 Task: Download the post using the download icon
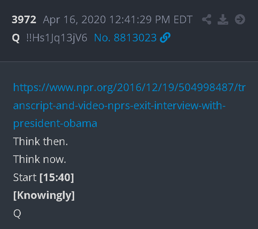223,19
